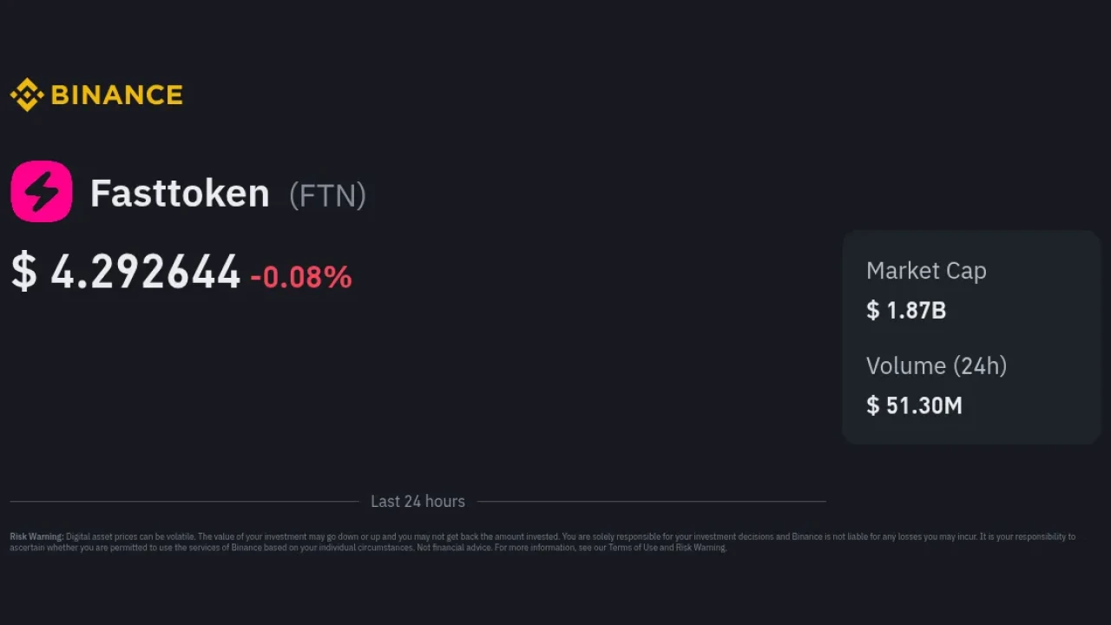Click the Volume (24h) label

pos(937,365)
